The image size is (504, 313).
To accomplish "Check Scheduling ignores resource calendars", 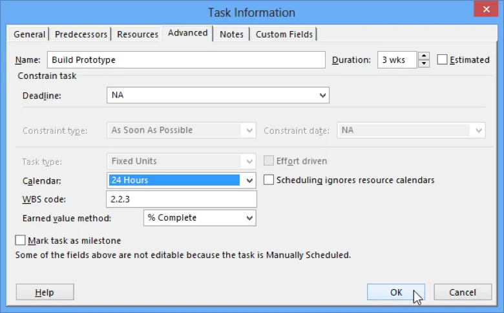I will [x=269, y=180].
